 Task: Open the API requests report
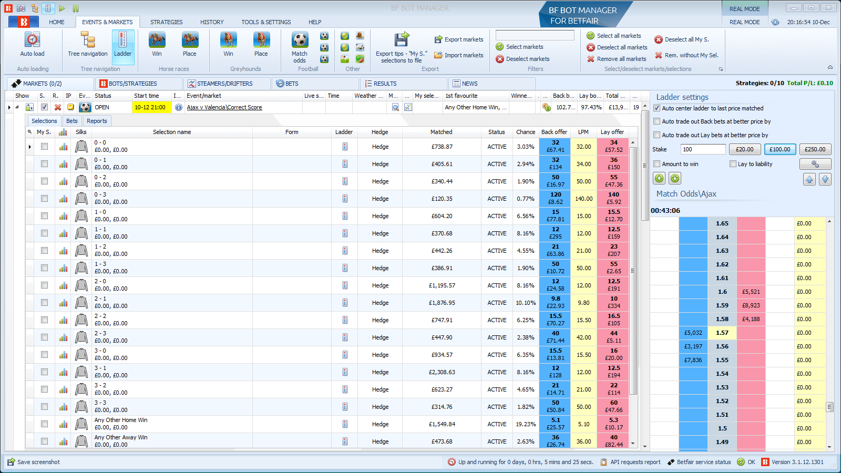pyautogui.click(x=635, y=462)
